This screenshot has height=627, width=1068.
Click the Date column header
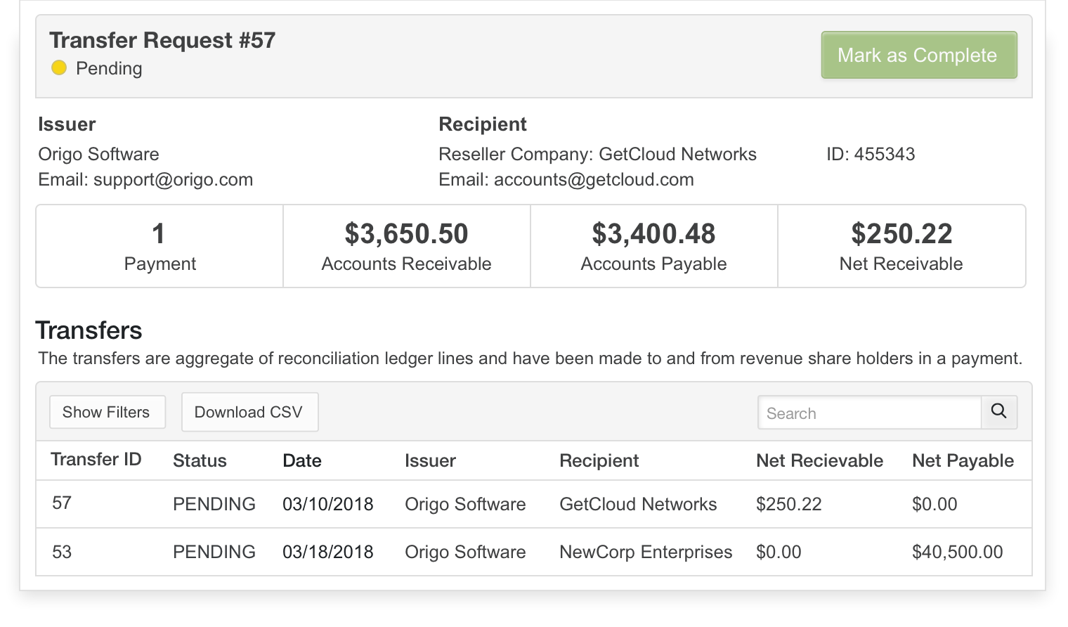coord(302,460)
